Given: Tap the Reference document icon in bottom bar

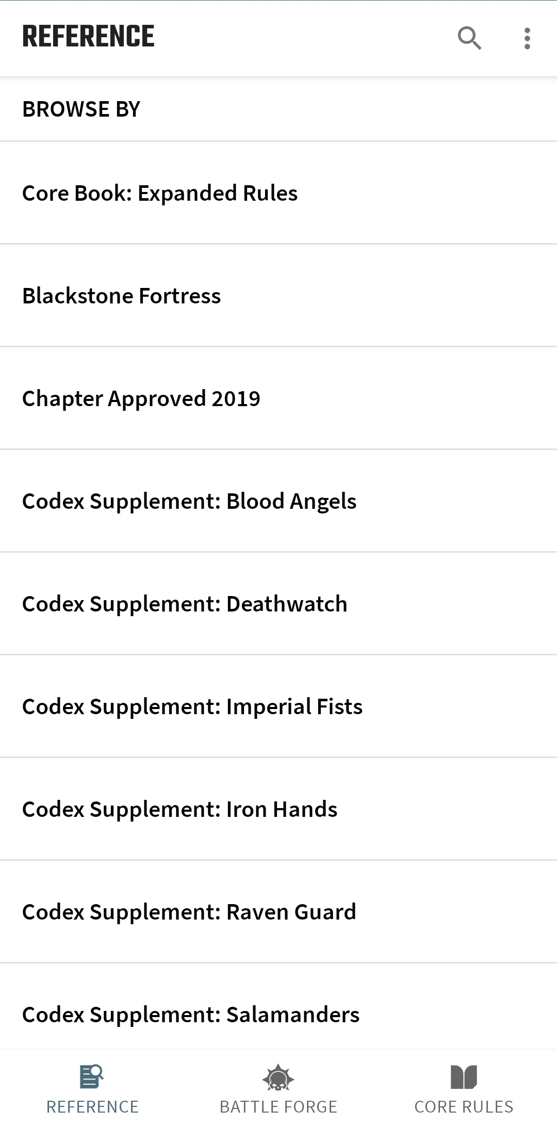Looking at the screenshot, I should click(92, 1077).
